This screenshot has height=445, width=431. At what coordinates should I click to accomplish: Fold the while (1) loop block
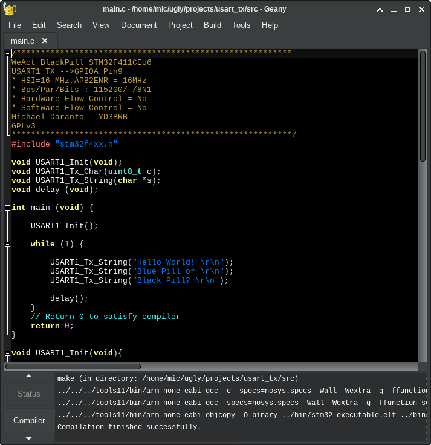point(7,244)
